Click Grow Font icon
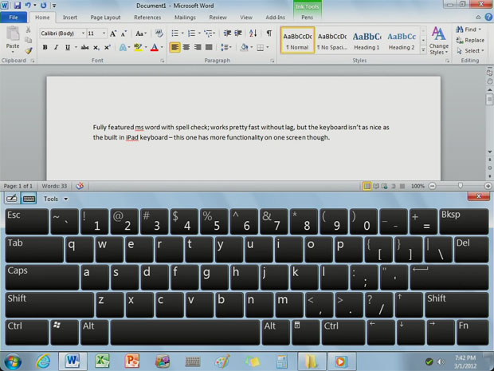 click(113, 34)
